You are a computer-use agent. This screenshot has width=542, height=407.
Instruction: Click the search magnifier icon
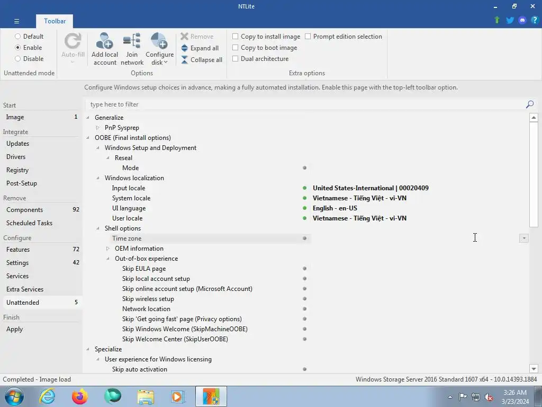pos(529,104)
